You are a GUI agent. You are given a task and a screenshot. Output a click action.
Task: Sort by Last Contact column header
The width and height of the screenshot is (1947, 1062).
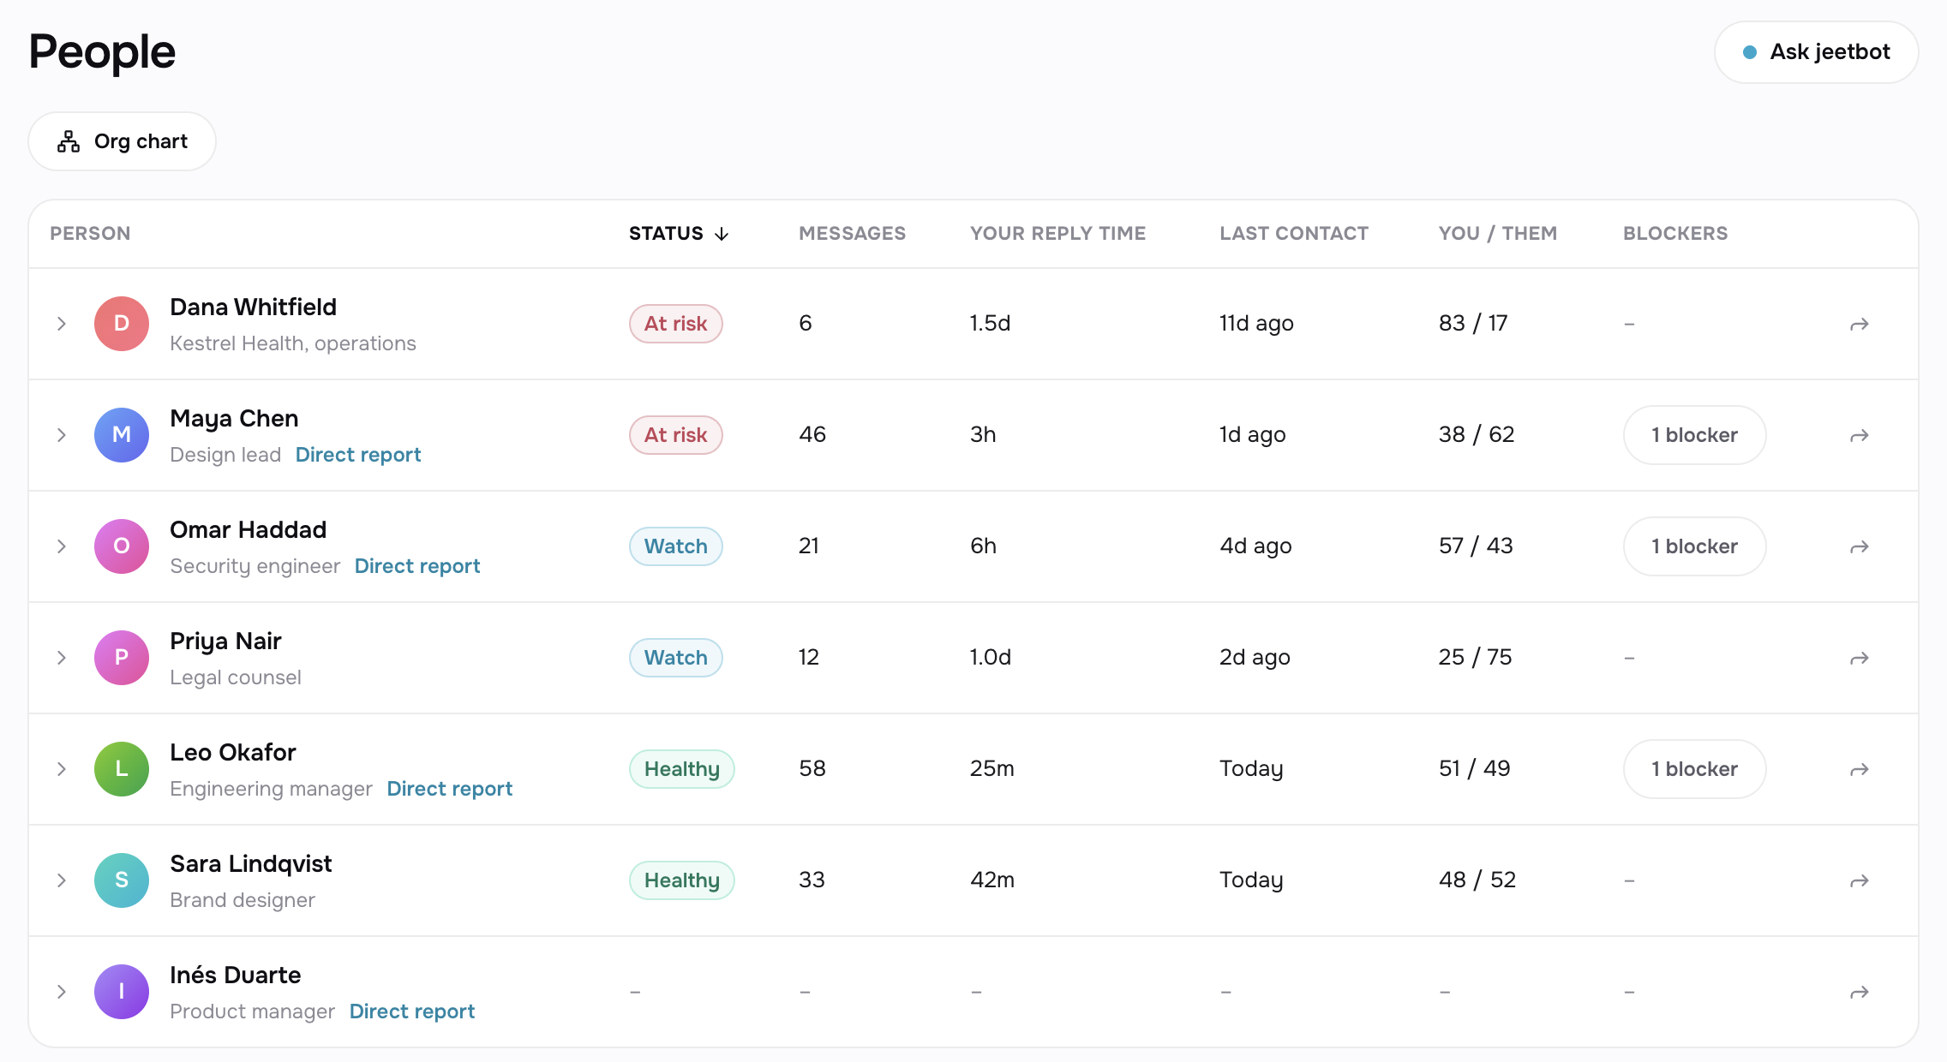[x=1294, y=234]
